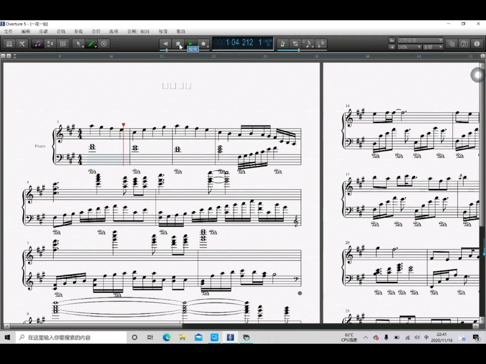Open the 编辑 menu
Screen dimensions: 486x364
pyautogui.click(x=26, y=31)
